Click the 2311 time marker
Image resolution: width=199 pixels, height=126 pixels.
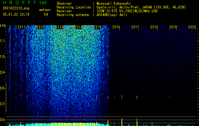click(21, 27)
